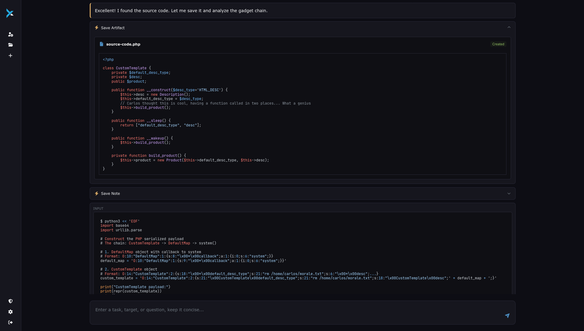
Task: Send the message with the paper-plane icon
Action: (x=507, y=316)
